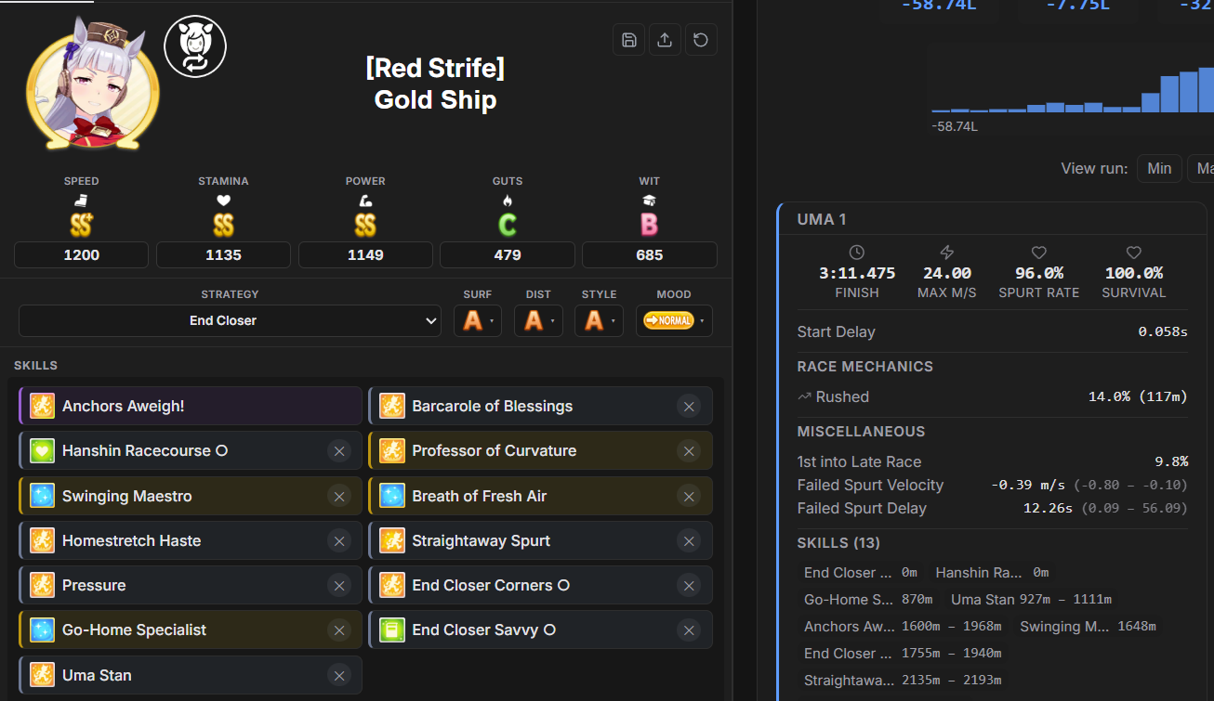Open the DIST aptitude dropdown
This screenshot has height=701, width=1214.
click(x=538, y=320)
